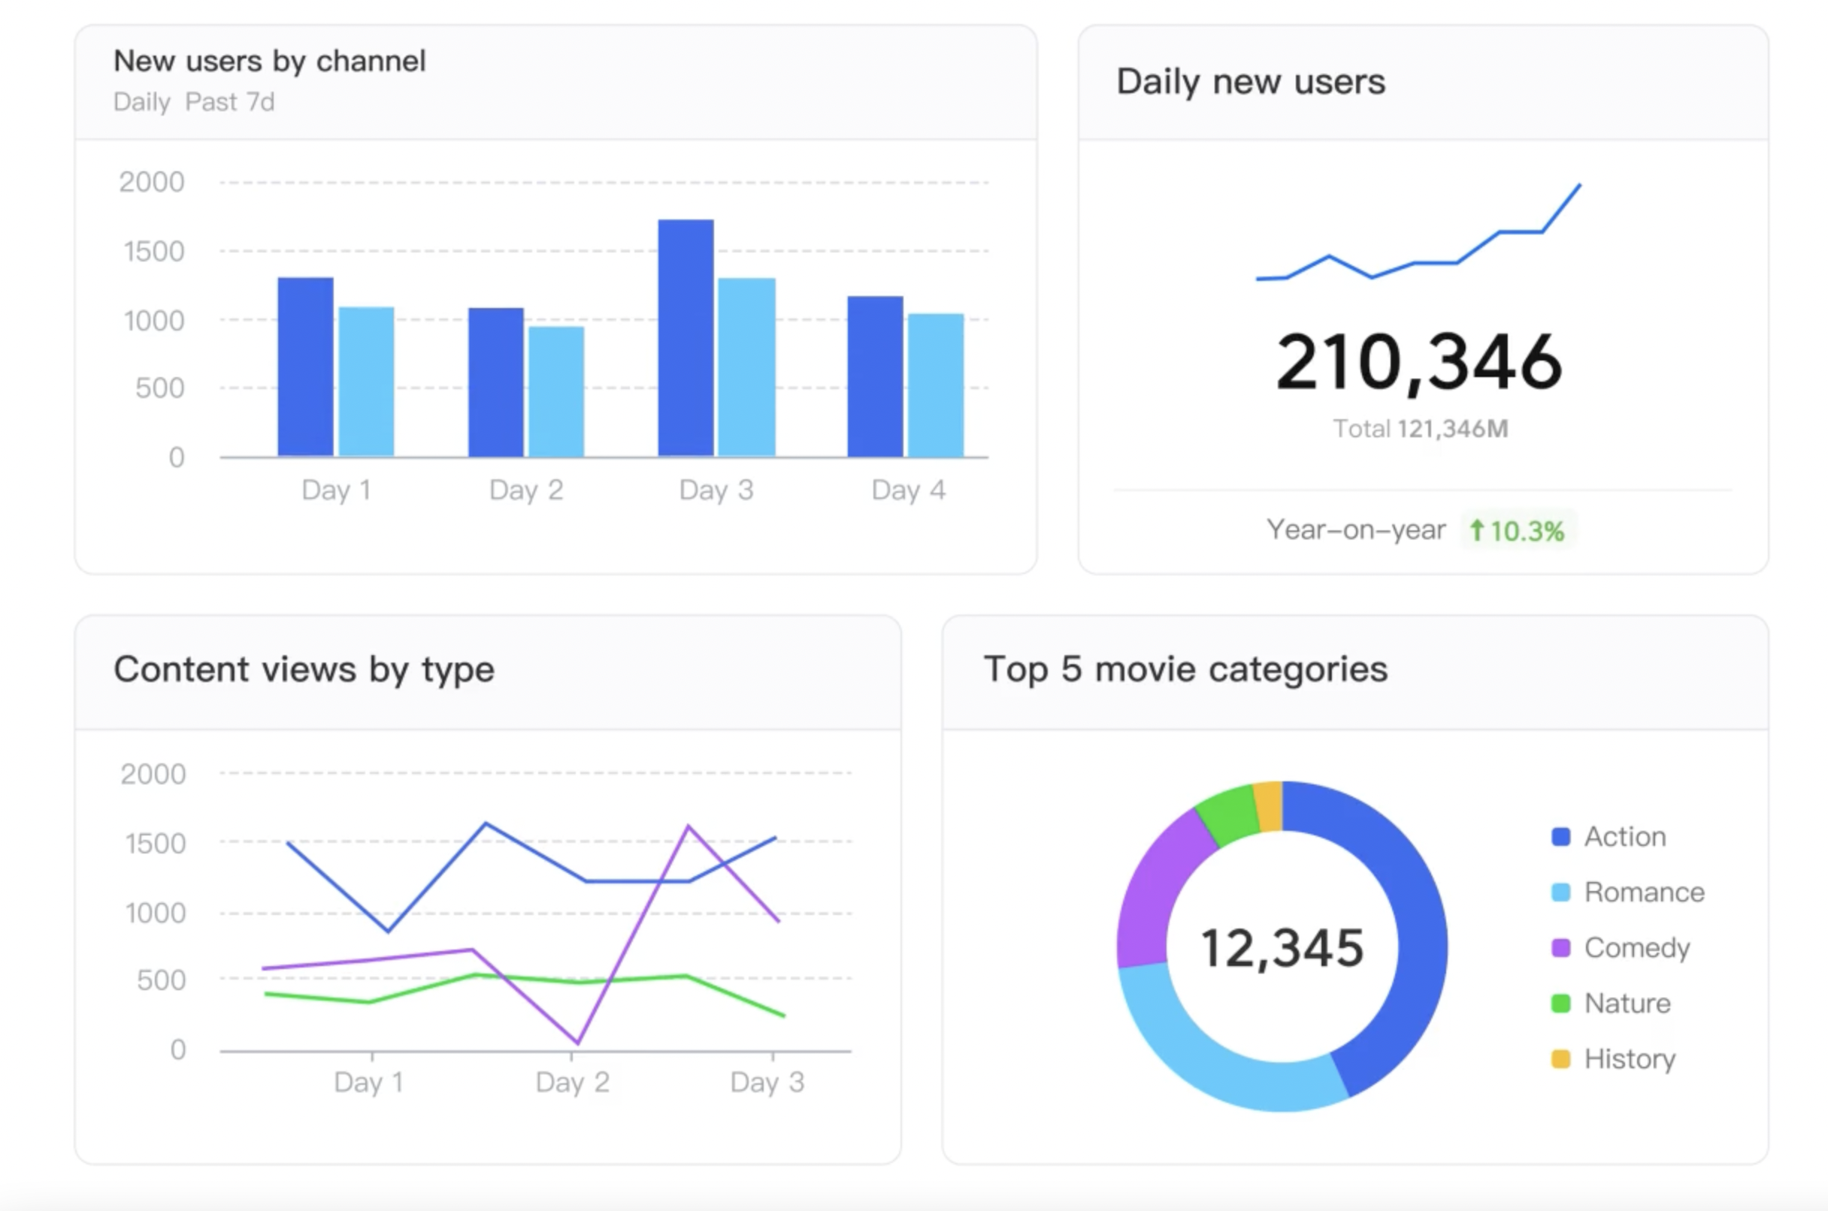Select the Past 7d time range
Viewport: 1828px width, 1211px height.
(229, 102)
